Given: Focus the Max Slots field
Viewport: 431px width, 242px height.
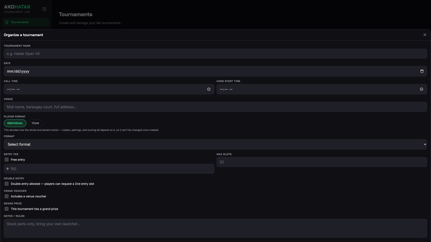Looking at the screenshot, I should [x=322, y=162].
